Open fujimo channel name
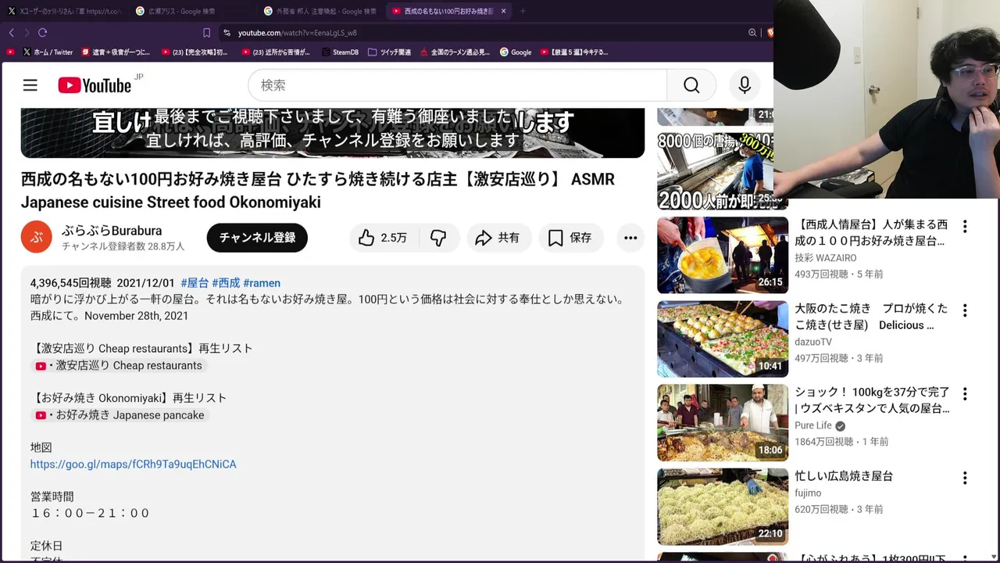Screen dimensions: 1000x563 coord(808,493)
